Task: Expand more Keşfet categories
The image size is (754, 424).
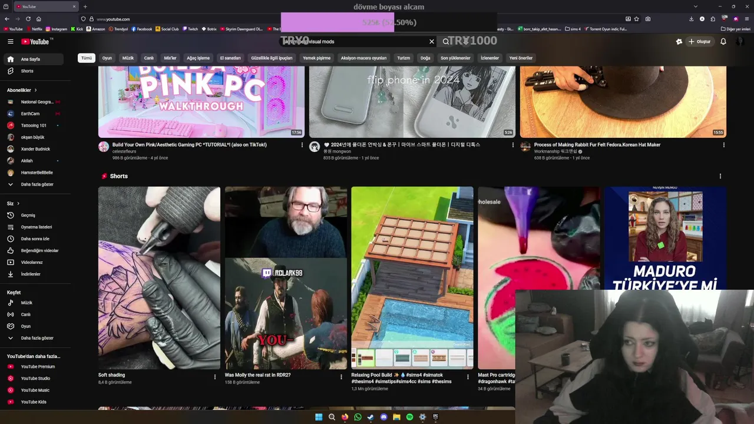Action: (34, 338)
